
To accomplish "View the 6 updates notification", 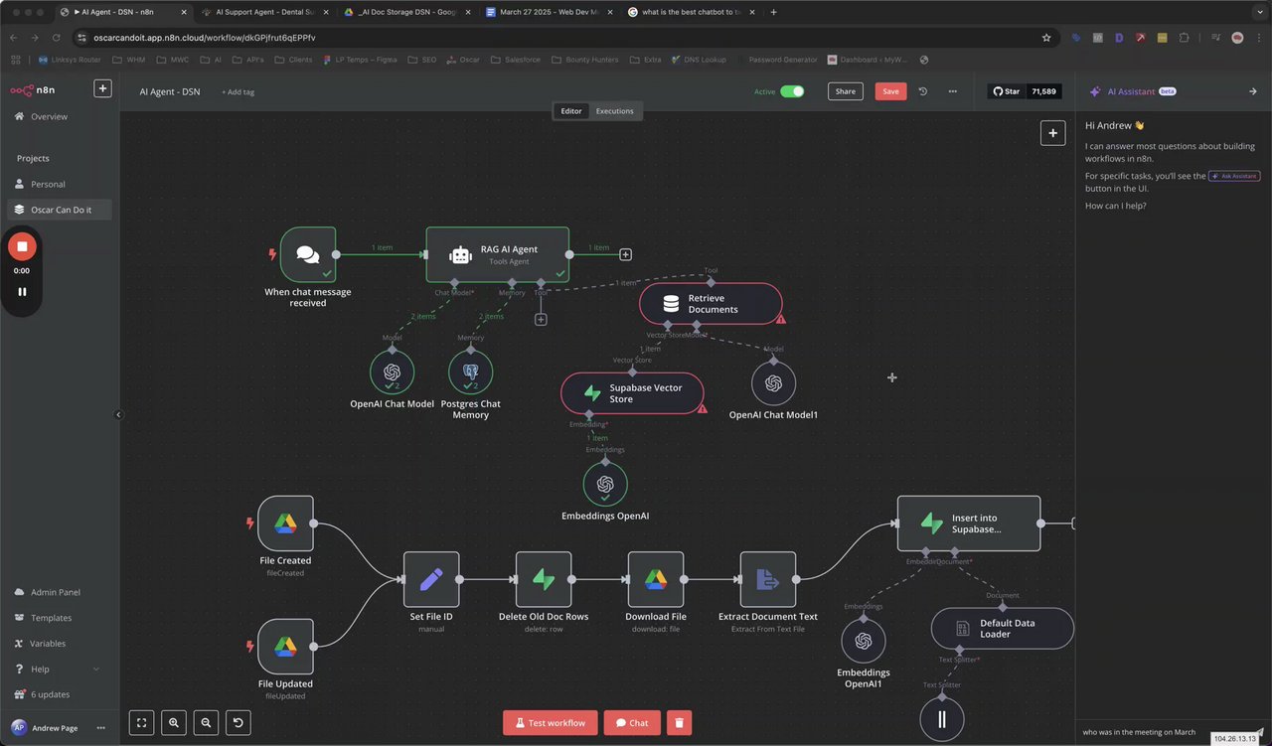I will (x=50, y=694).
